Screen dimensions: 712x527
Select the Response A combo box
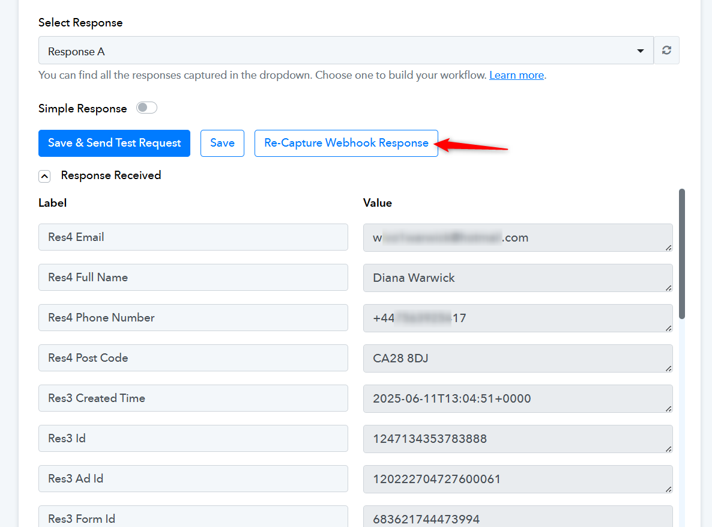[x=346, y=50]
